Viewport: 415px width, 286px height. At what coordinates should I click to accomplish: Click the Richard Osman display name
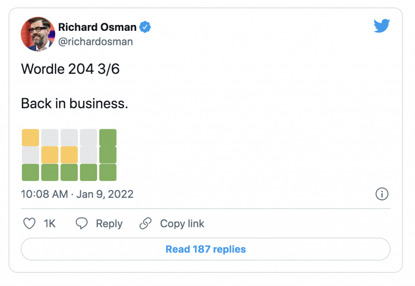pyautogui.click(x=97, y=27)
